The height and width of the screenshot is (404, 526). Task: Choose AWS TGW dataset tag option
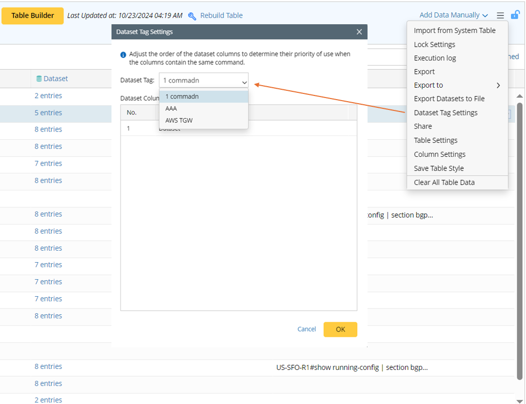coord(179,120)
